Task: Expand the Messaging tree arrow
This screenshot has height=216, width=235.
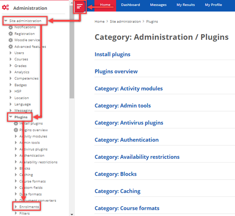Action: pyautogui.click(x=11, y=110)
